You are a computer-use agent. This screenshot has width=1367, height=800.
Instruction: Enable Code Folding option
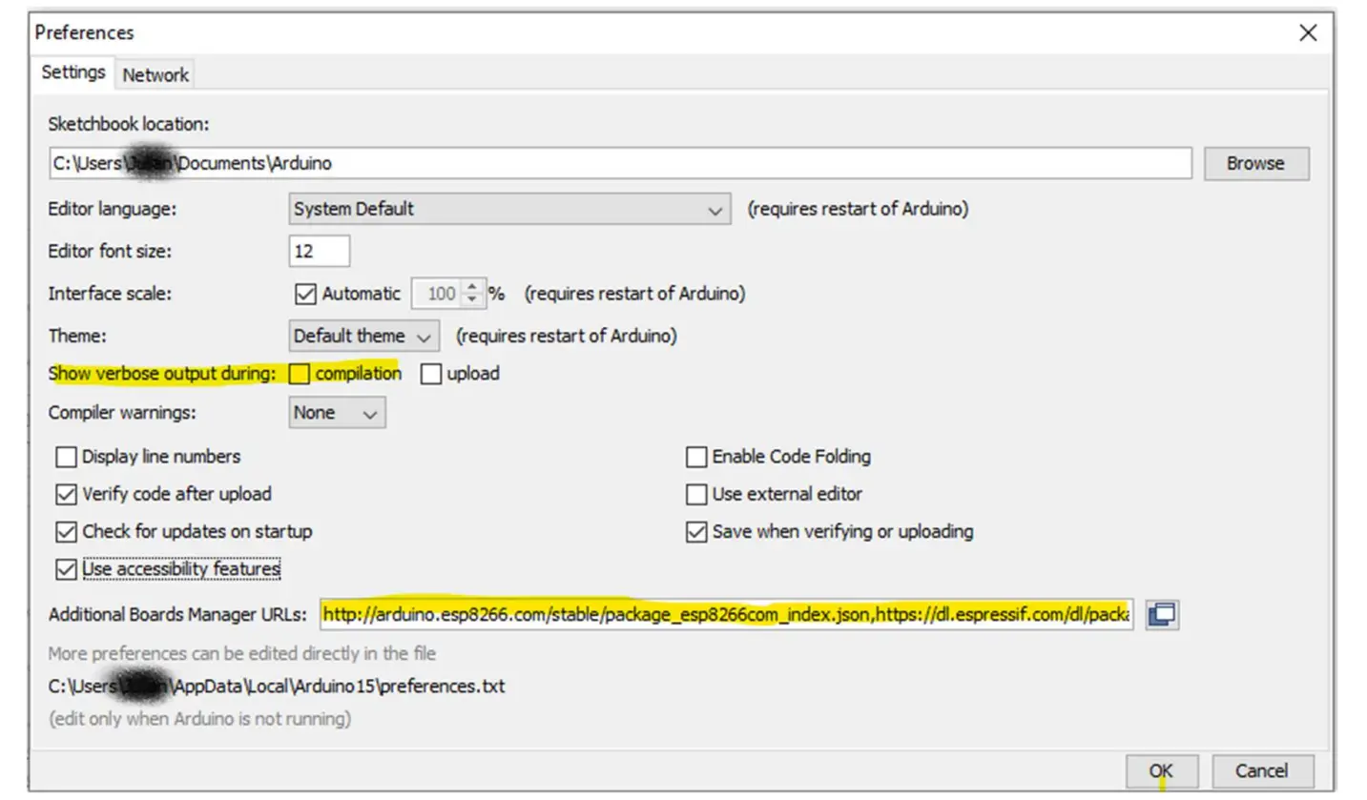coord(695,457)
